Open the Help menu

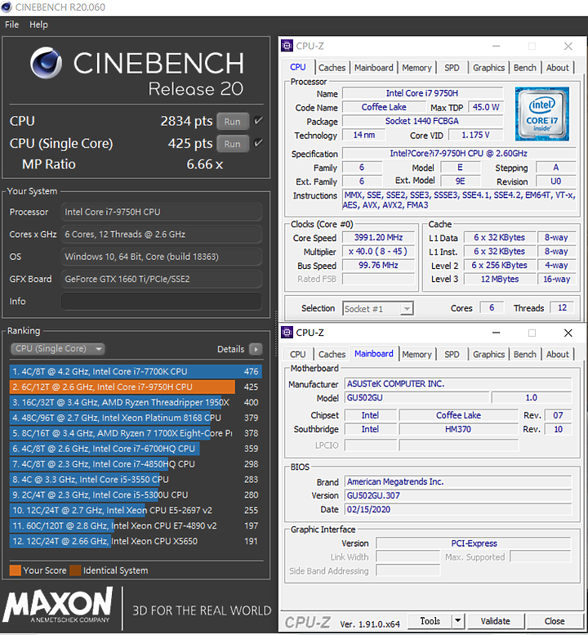click(x=38, y=25)
